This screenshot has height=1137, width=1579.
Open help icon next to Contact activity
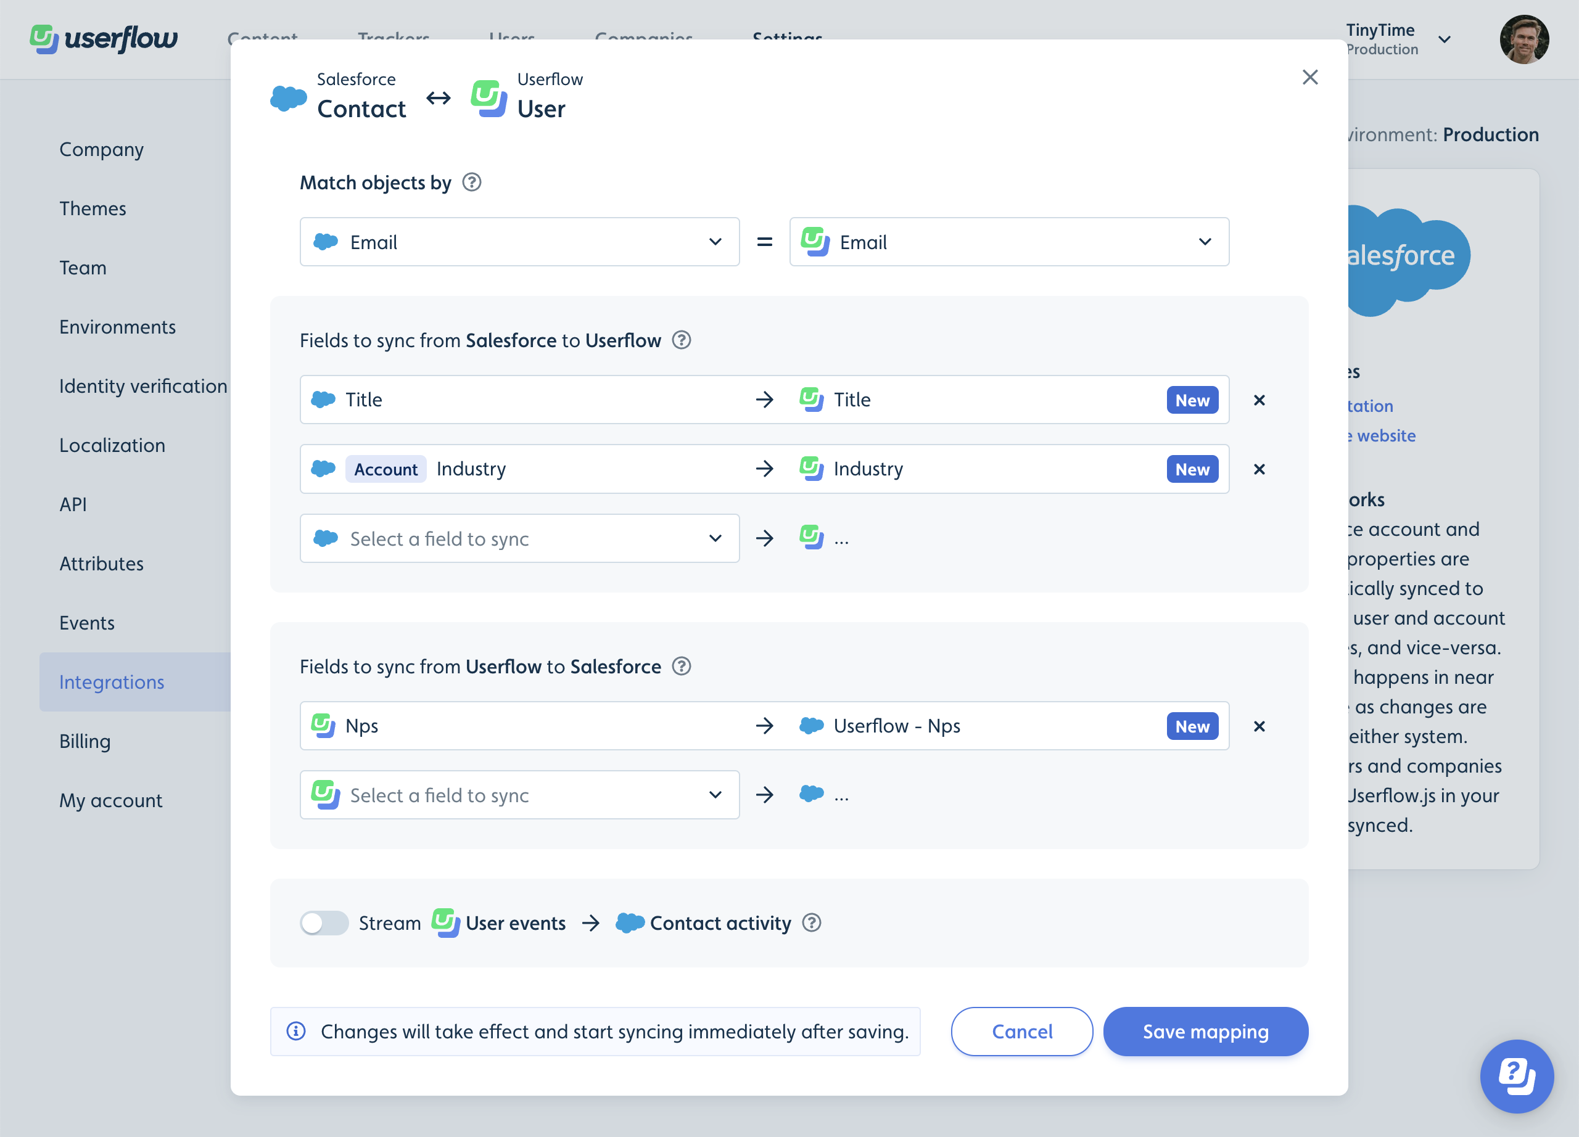pos(812,922)
